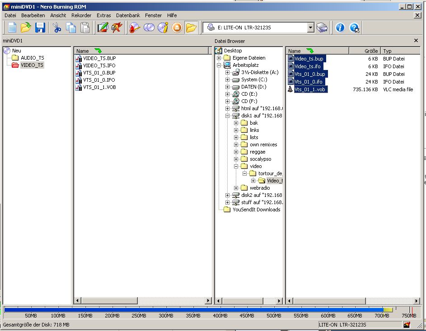
Task: Expand the CD (E:) drive
Action: pyautogui.click(x=227, y=94)
